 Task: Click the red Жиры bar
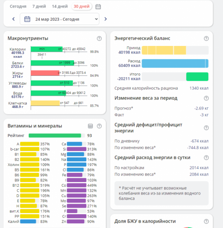(x=45, y=73)
